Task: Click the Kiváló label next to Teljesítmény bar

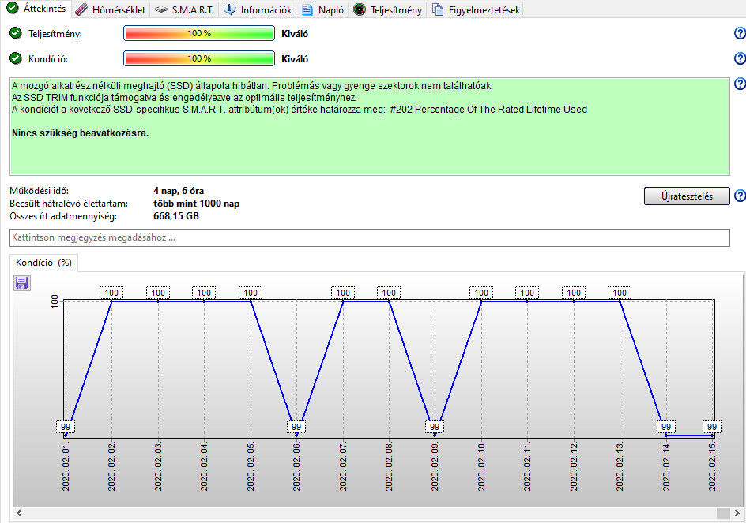Action: (295, 34)
